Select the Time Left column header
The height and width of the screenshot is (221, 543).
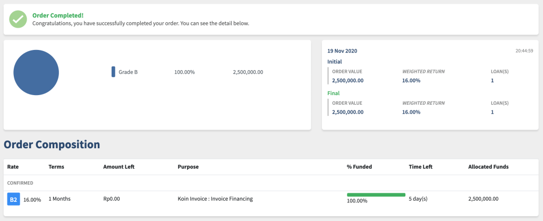420,167
